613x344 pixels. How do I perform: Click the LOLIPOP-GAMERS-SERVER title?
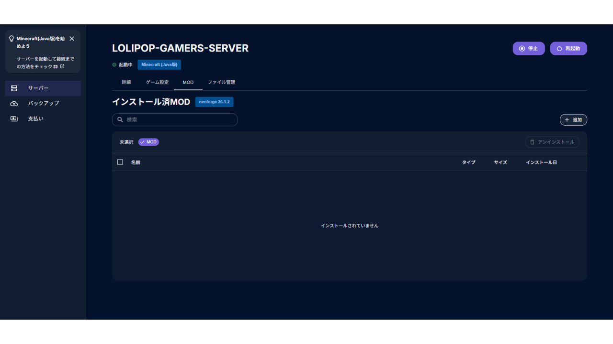tap(180, 48)
